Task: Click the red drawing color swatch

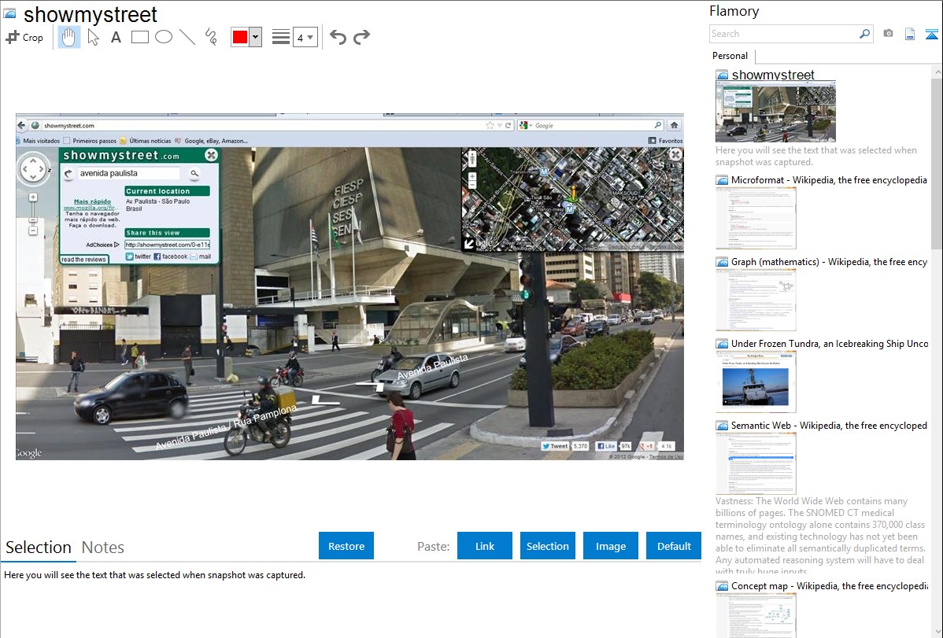Action: coord(240,37)
